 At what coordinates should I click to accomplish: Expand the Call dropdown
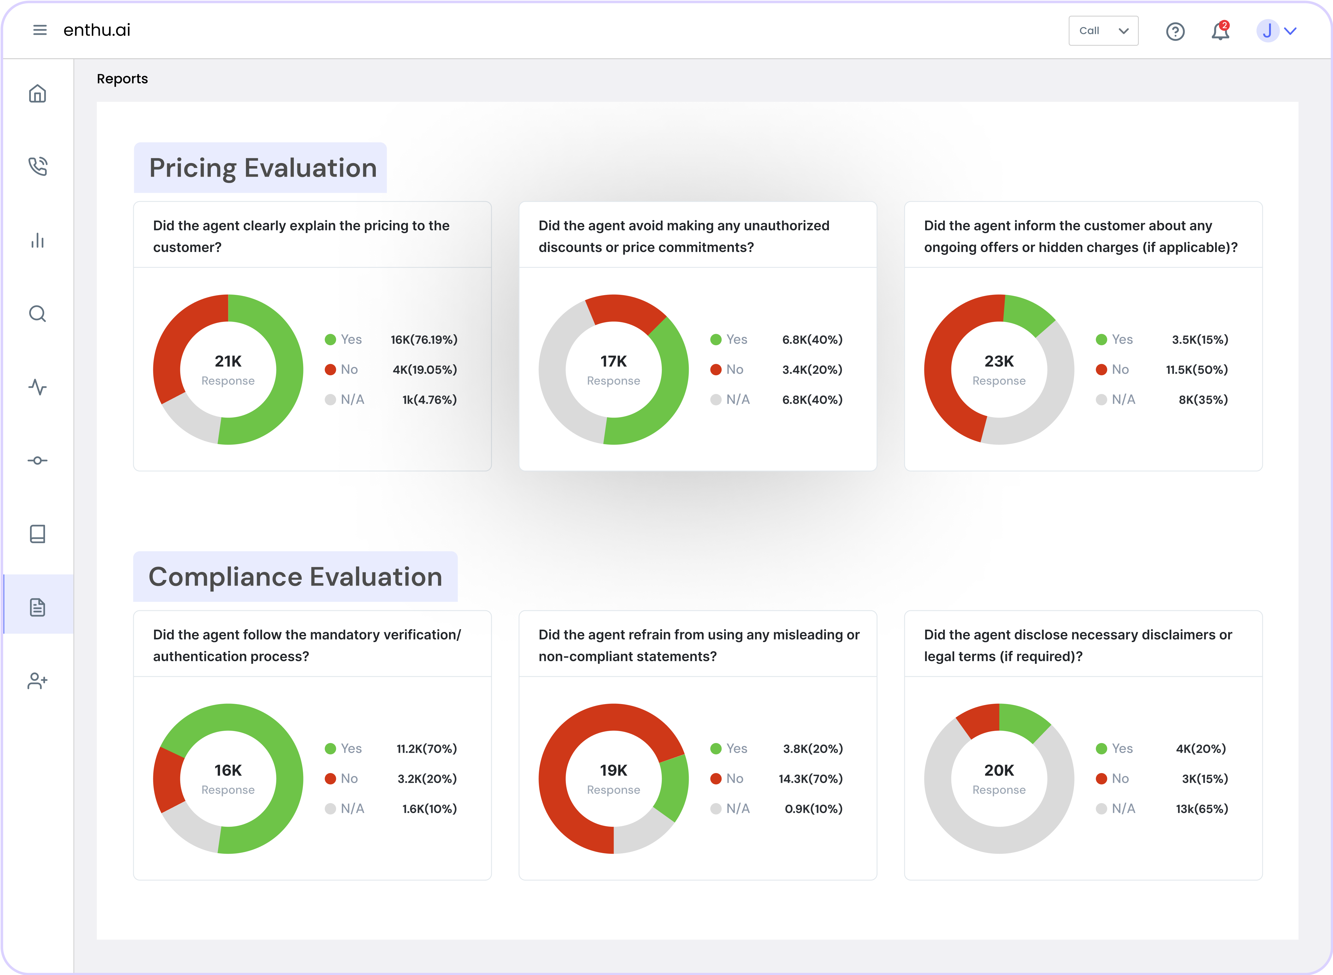click(1103, 31)
